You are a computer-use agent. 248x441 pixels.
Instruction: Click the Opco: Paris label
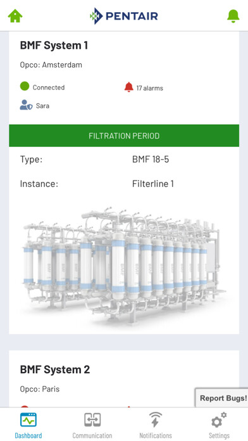tap(40, 389)
